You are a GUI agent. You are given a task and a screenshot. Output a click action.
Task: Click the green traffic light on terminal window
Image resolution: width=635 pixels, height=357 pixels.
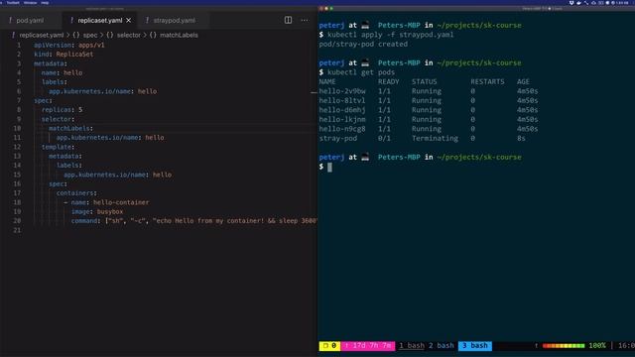331,9
